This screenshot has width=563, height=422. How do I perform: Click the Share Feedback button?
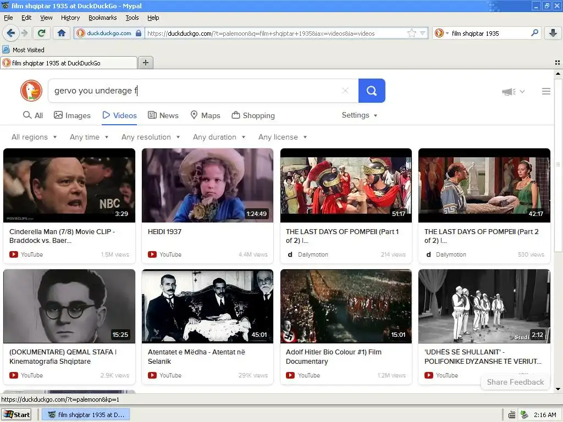pos(515,382)
